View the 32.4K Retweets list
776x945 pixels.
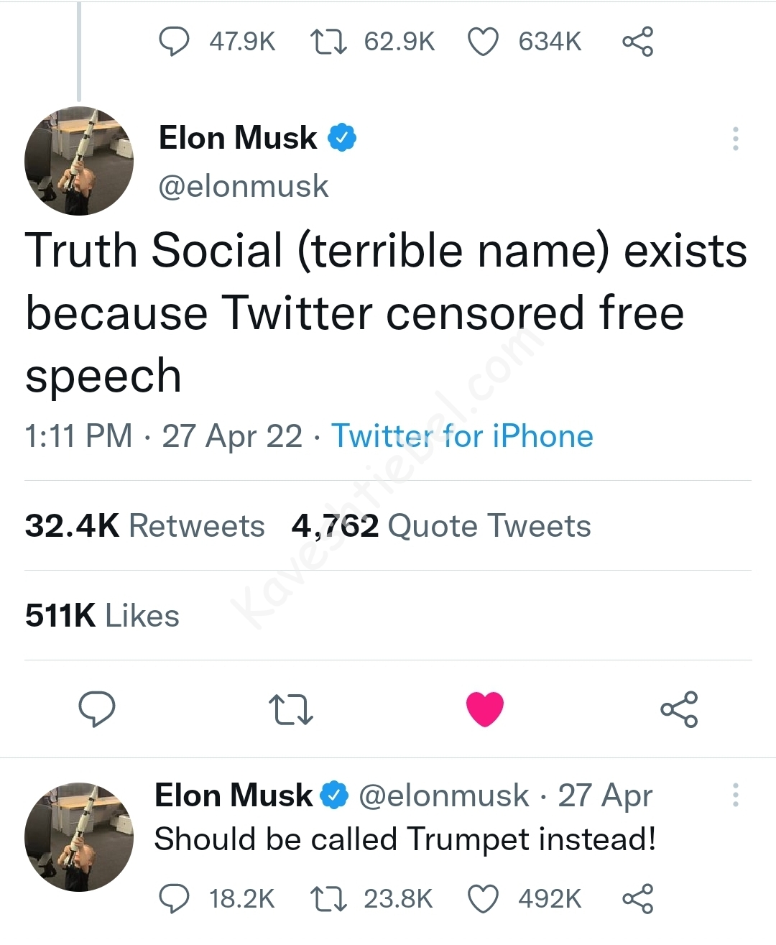coord(144,526)
